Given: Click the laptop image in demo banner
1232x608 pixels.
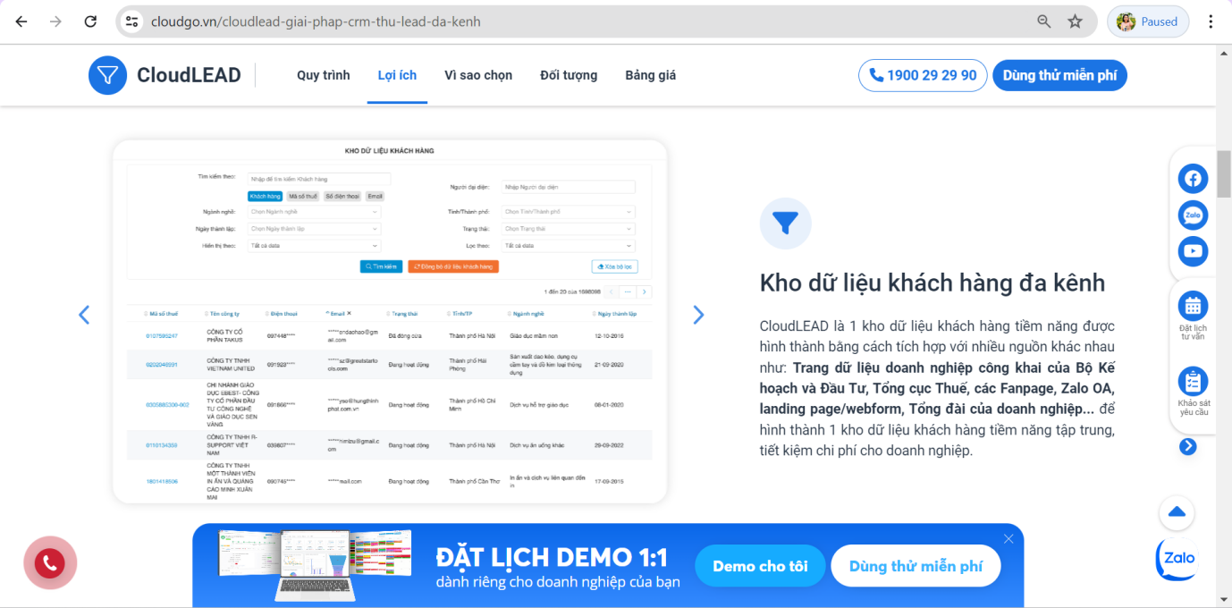Looking at the screenshot, I should (316, 565).
